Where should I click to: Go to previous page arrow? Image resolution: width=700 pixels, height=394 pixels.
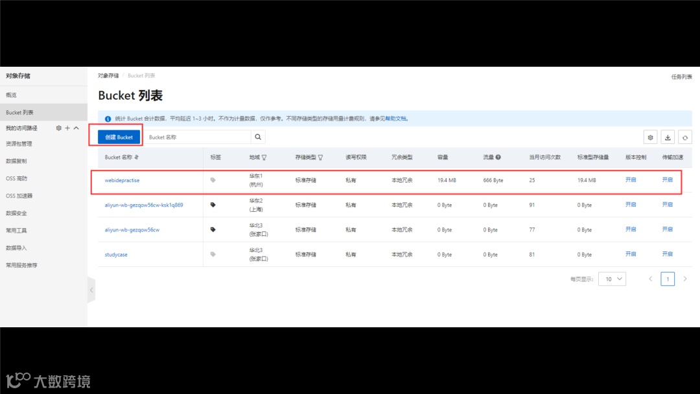[651, 279]
